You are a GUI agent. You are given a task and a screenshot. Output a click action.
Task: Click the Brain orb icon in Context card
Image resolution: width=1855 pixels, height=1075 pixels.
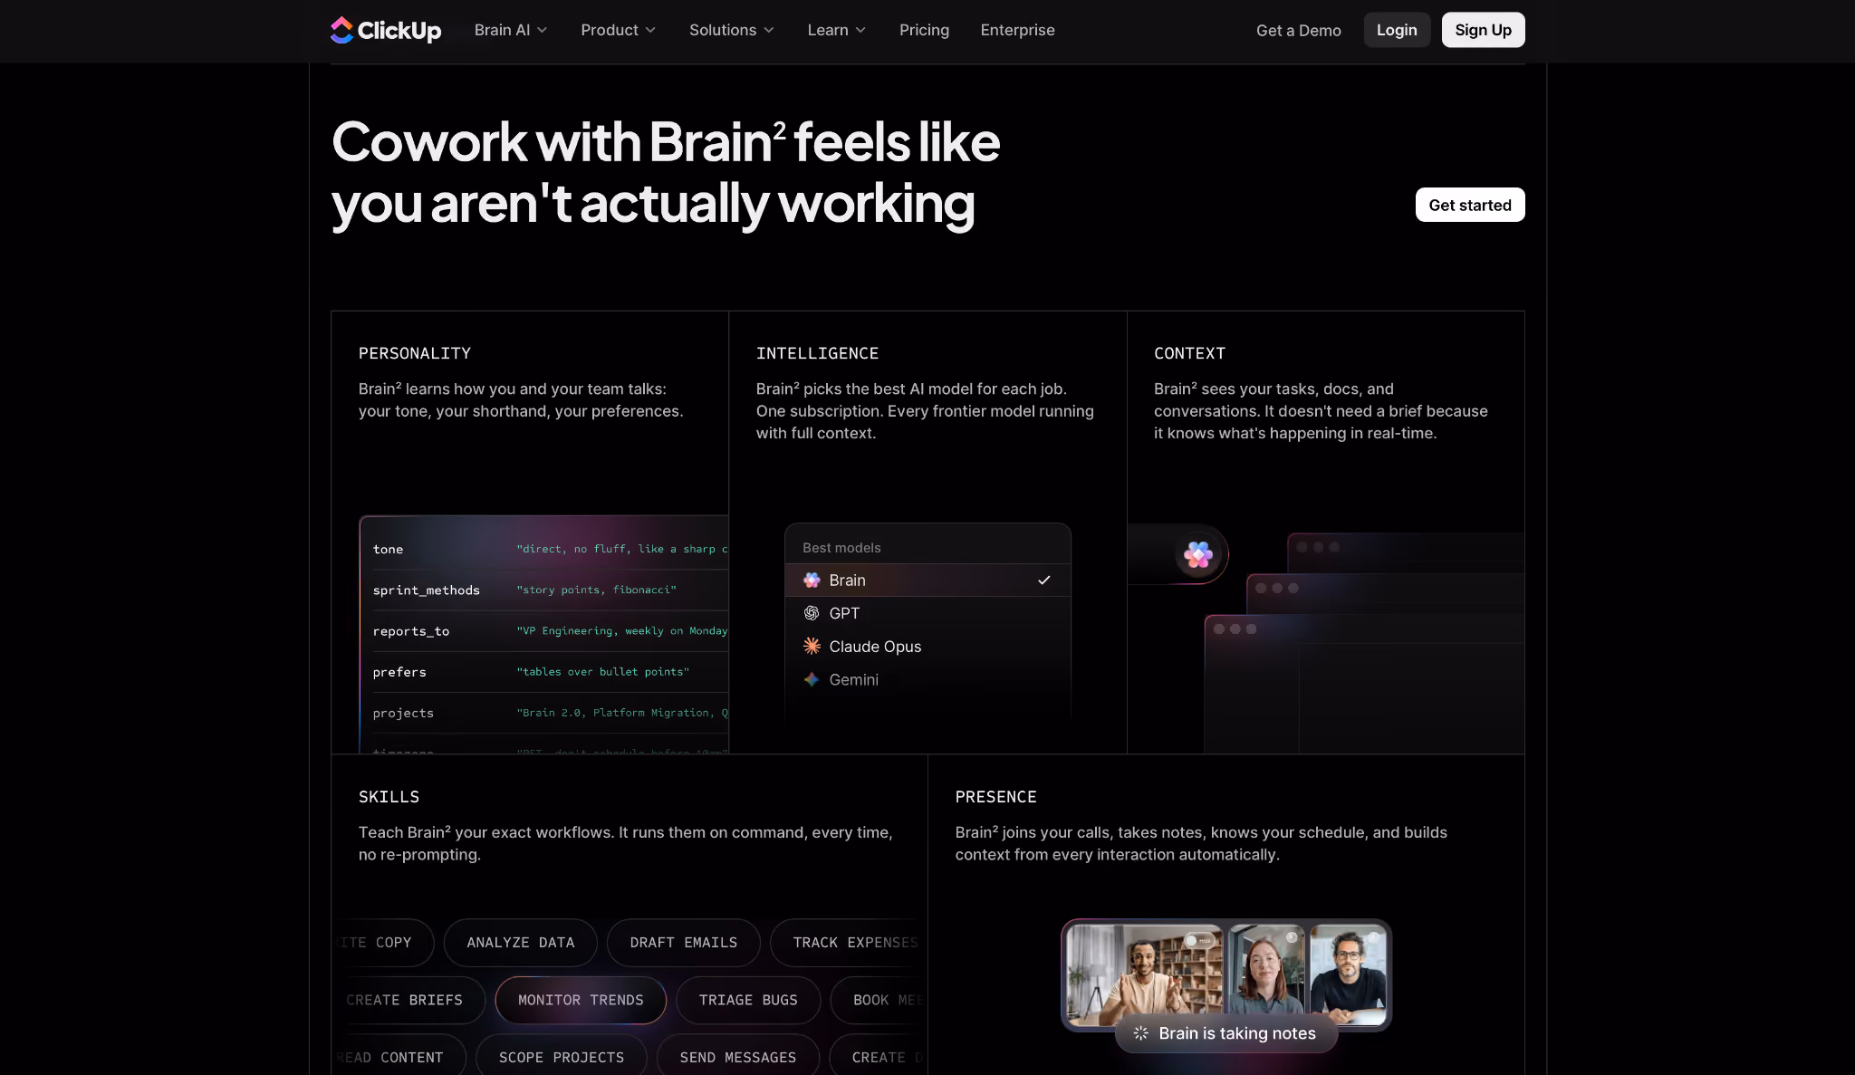(x=1198, y=554)
